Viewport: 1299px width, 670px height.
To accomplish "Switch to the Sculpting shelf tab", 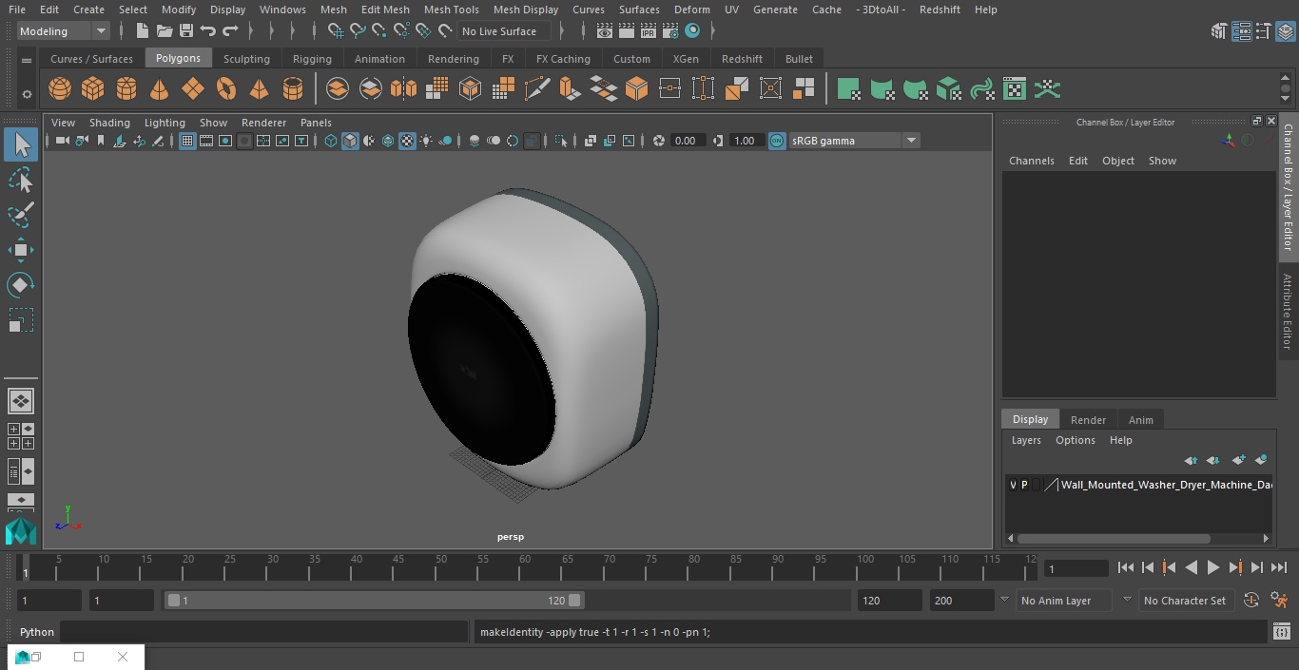I will click(246, 59).
